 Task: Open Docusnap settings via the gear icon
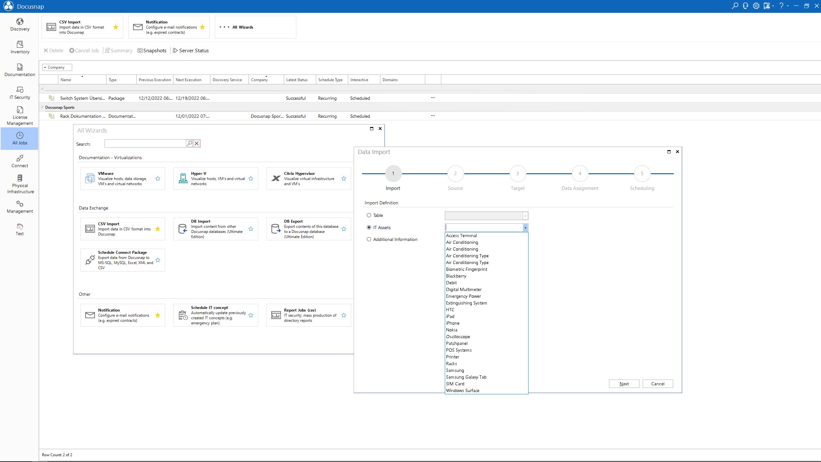(x=756, y=6)
